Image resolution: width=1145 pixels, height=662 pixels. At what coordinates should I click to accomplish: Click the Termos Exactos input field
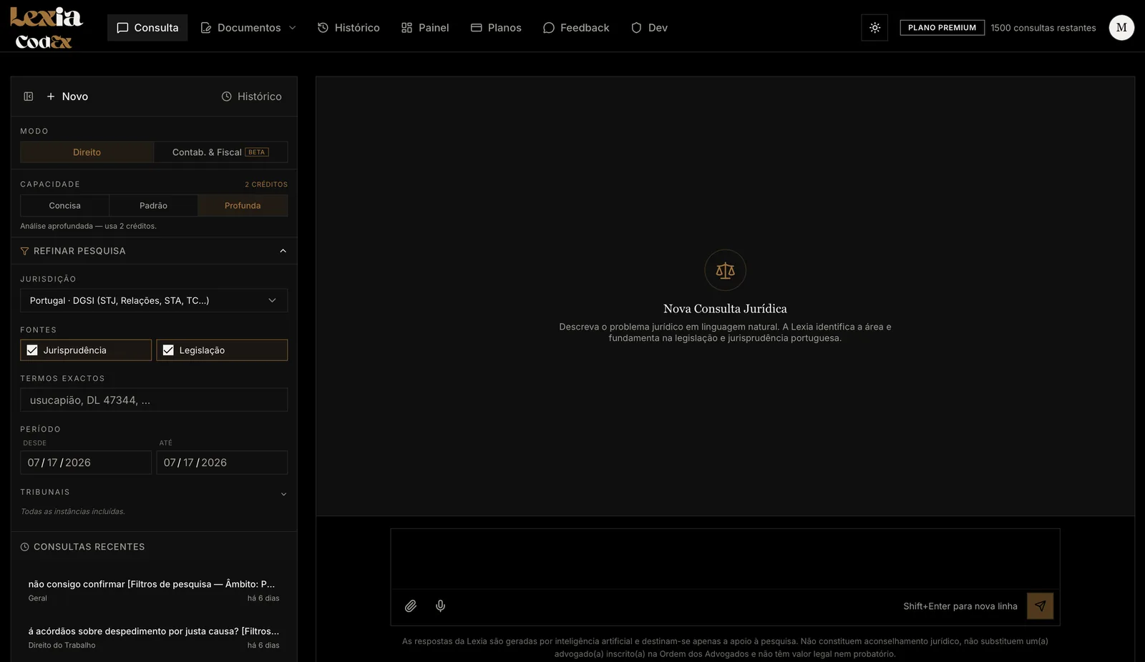[154, 400]
